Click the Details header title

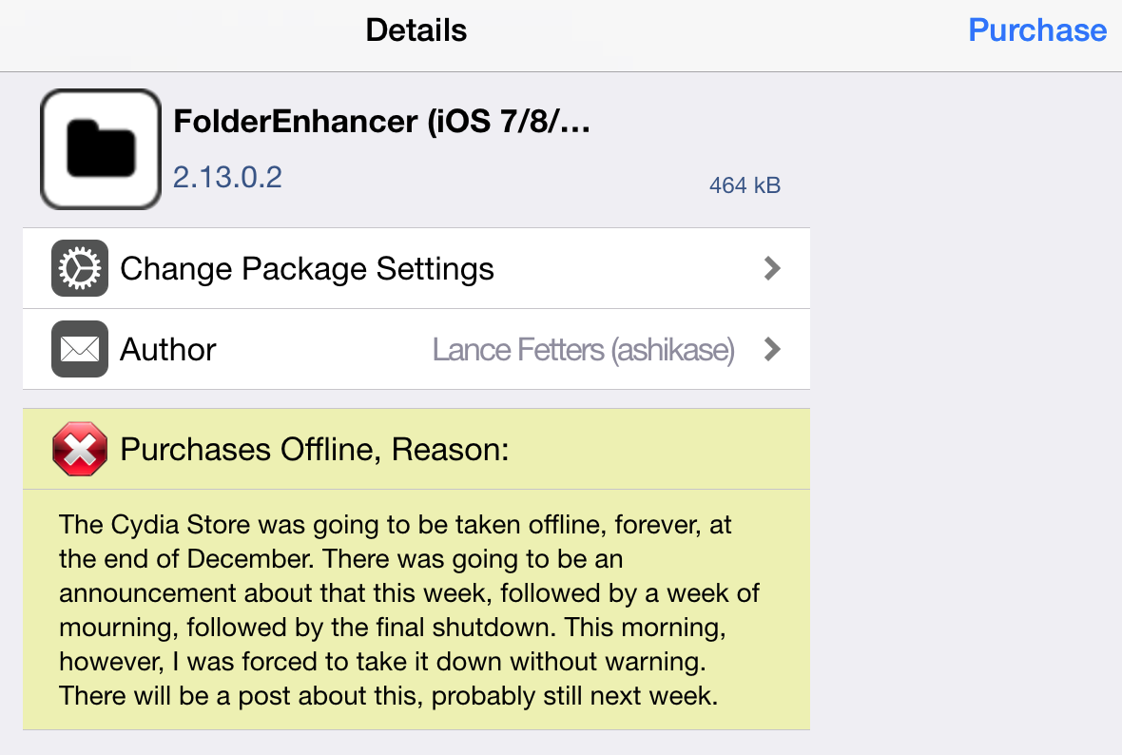click(x=416, y=30)
